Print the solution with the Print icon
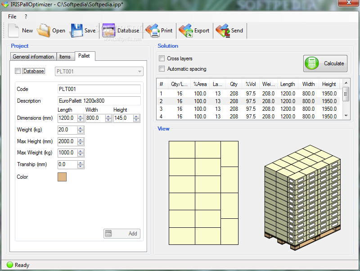 click(153, 30)
